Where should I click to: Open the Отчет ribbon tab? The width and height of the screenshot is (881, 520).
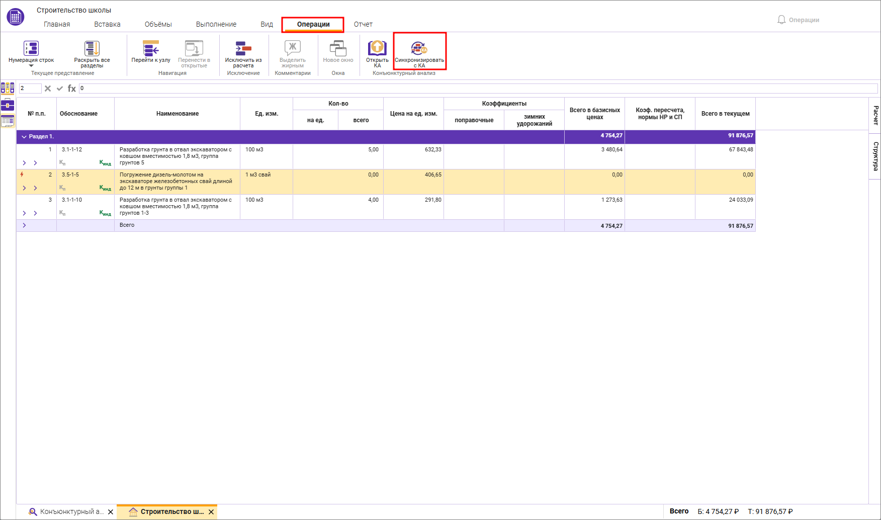click(x=363, y=24)
